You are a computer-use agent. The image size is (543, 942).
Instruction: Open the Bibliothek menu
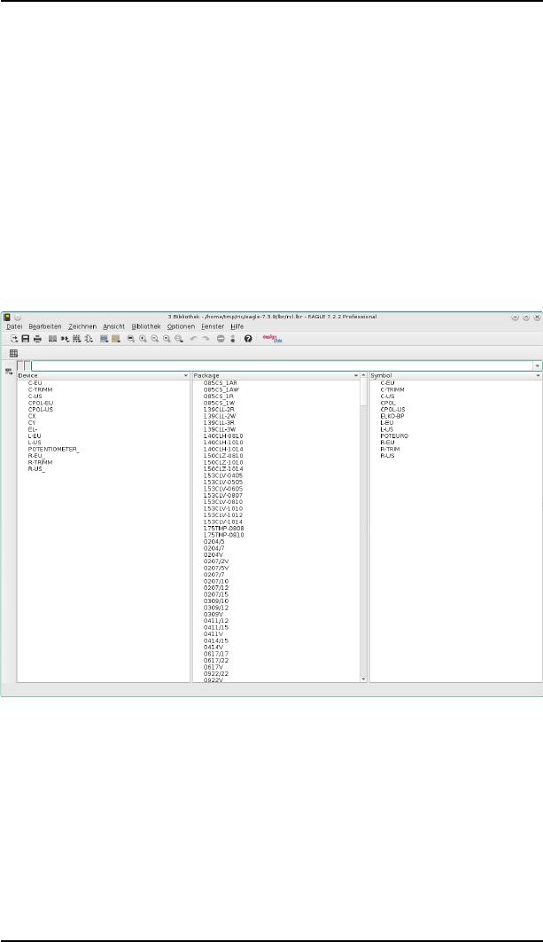(146, 326)
